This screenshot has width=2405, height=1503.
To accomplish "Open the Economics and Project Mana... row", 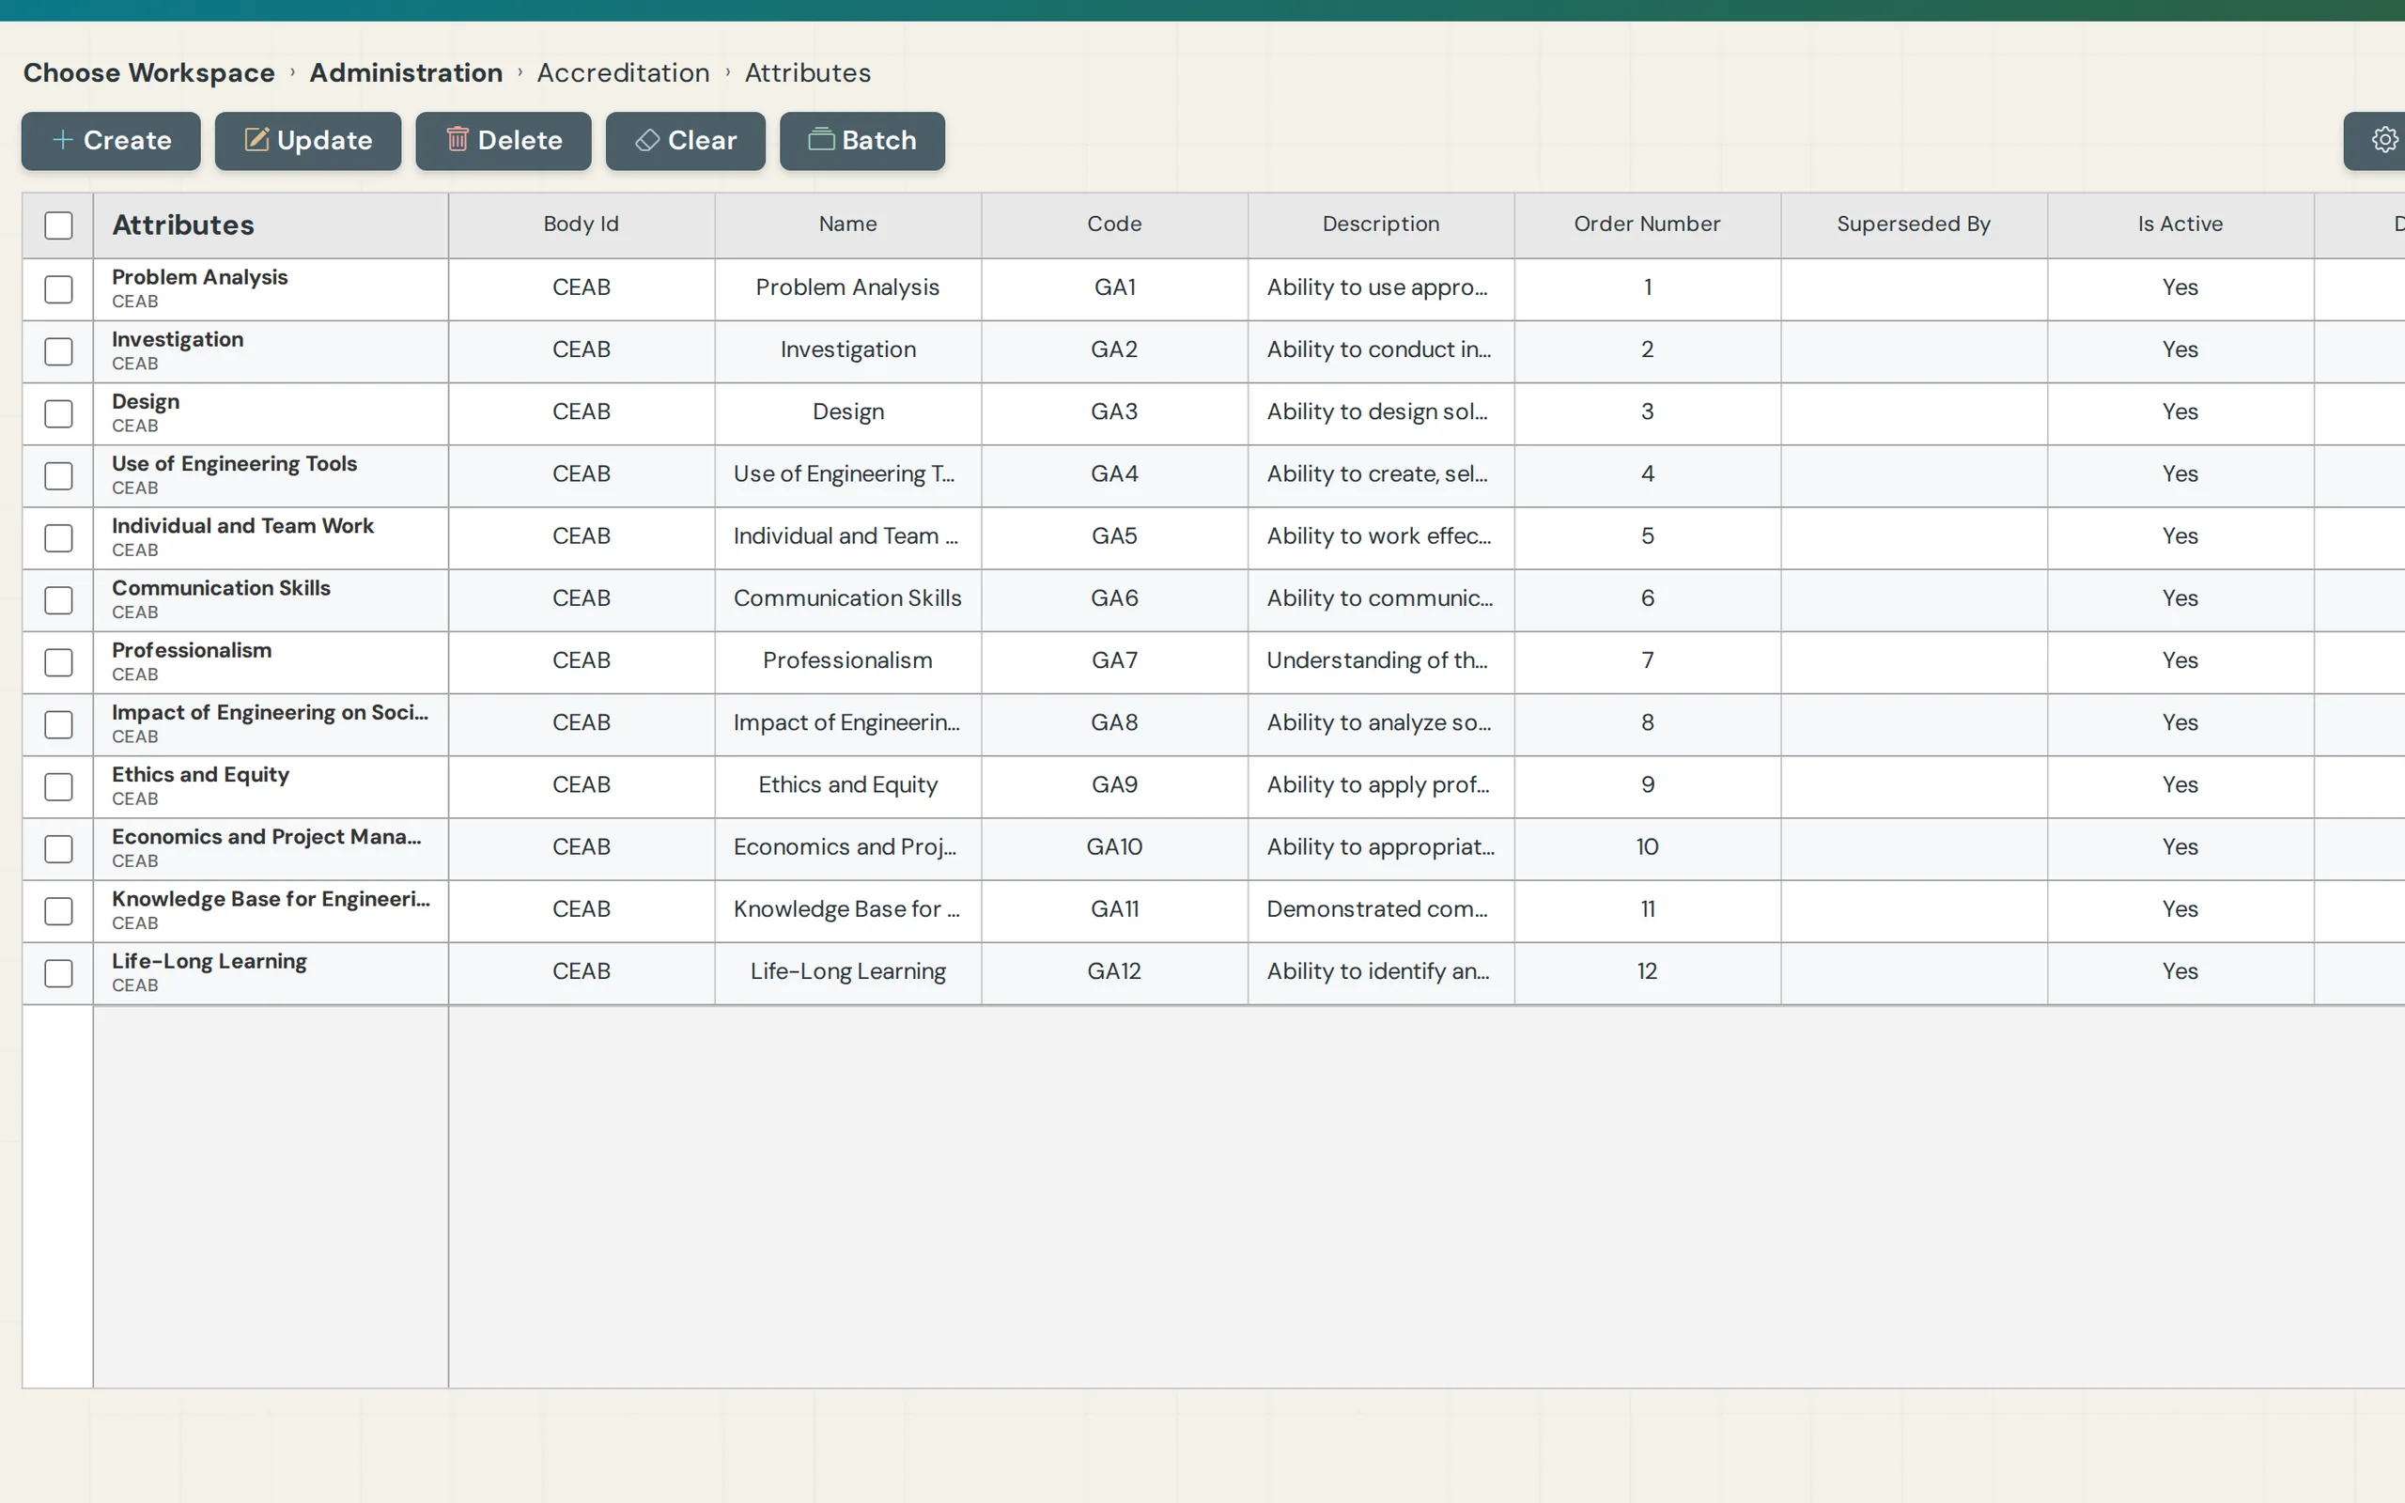I will 271,848.
